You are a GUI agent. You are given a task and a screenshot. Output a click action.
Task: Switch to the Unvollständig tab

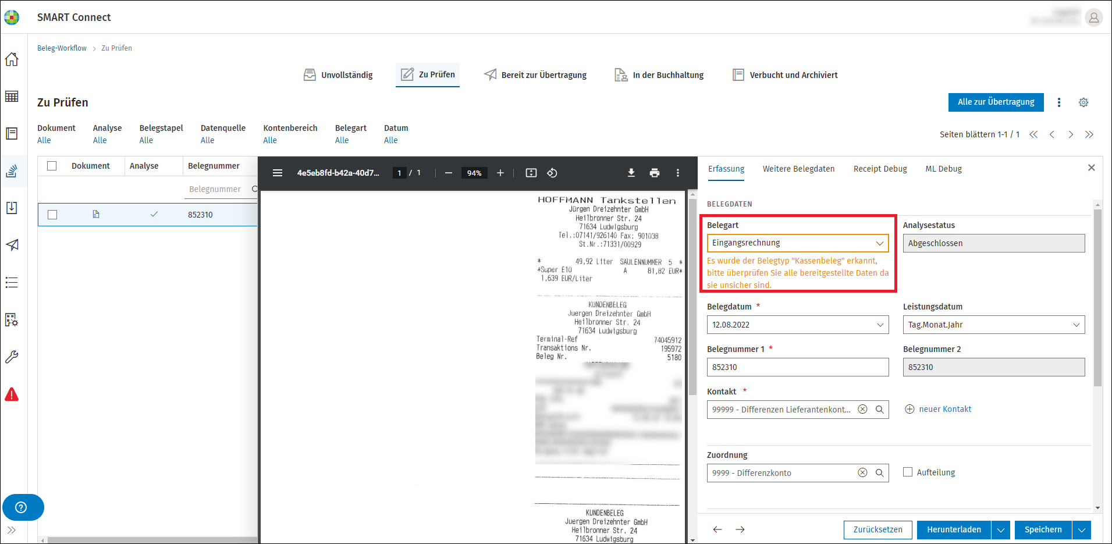[x=338, y=75]
